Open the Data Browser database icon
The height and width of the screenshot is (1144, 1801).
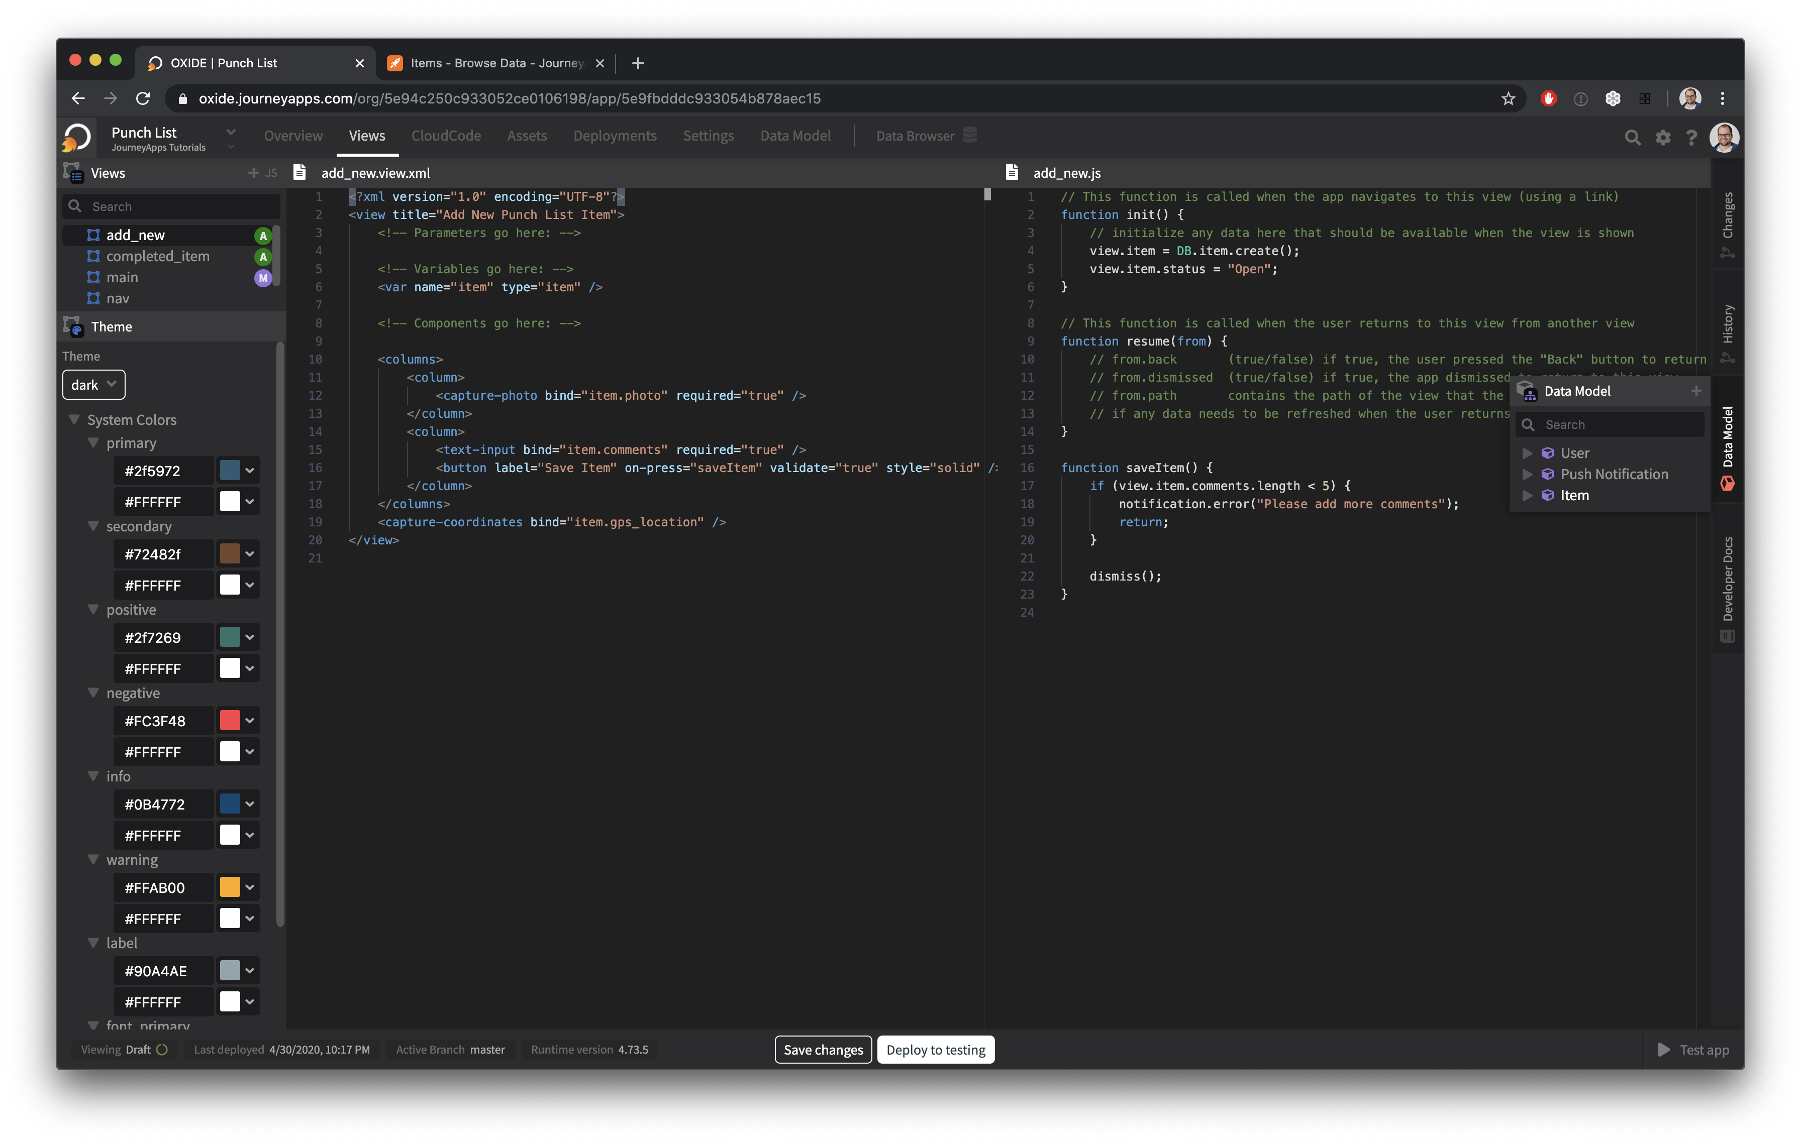coord(969,135)
